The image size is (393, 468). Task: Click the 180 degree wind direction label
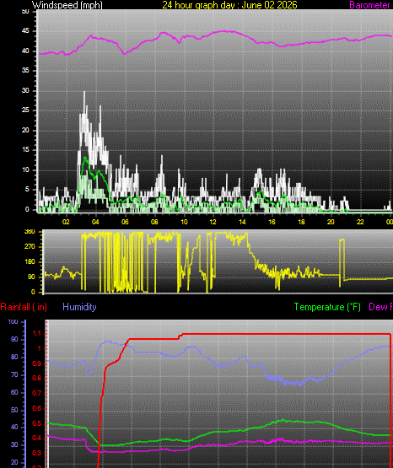(30, 261)
